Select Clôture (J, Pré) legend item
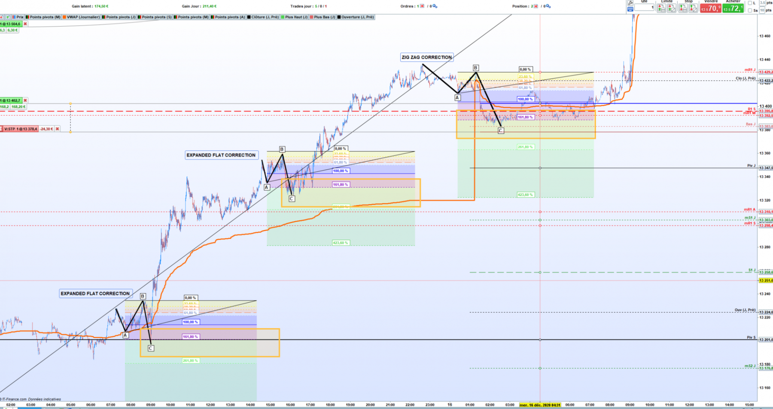The width and height of the screenshot is (773, 409). point(263,17)
